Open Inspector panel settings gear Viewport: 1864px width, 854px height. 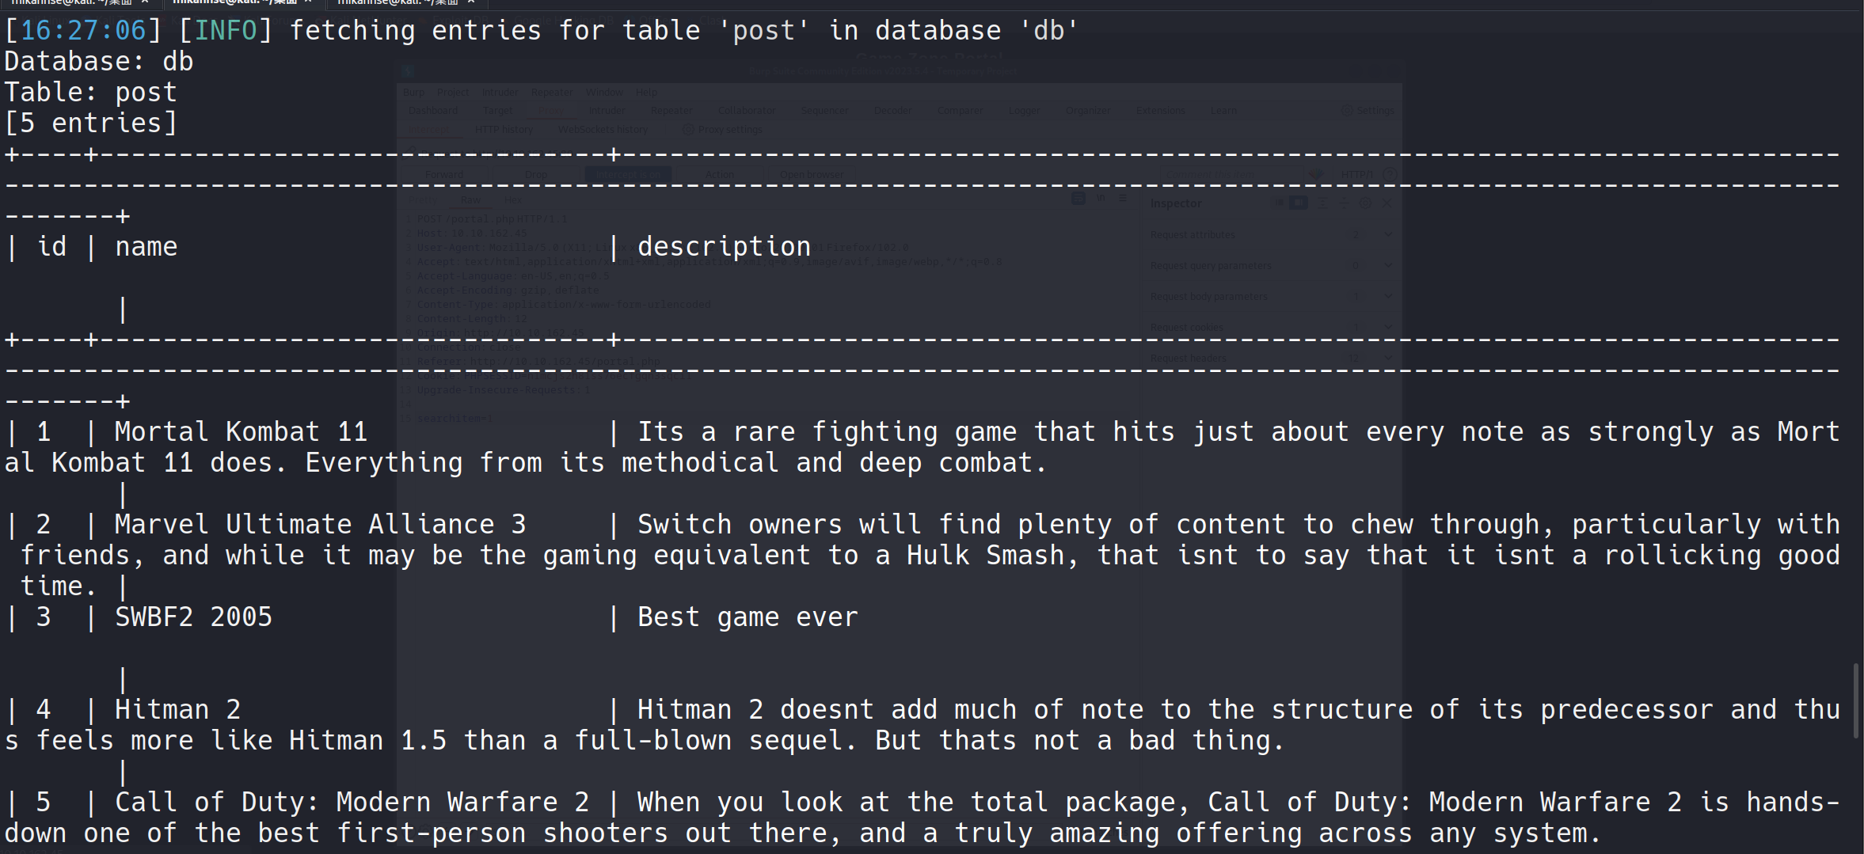pos(1365,203)
